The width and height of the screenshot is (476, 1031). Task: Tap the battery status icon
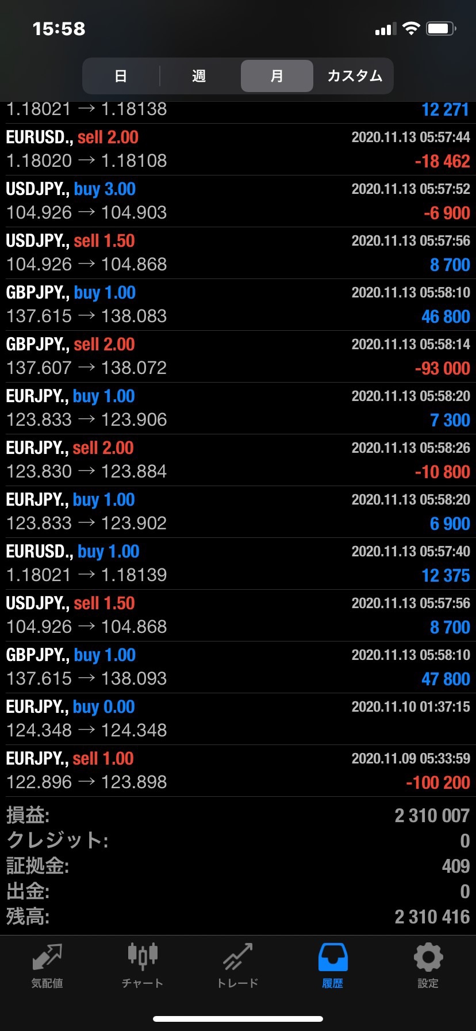click(x=441, y=29)
